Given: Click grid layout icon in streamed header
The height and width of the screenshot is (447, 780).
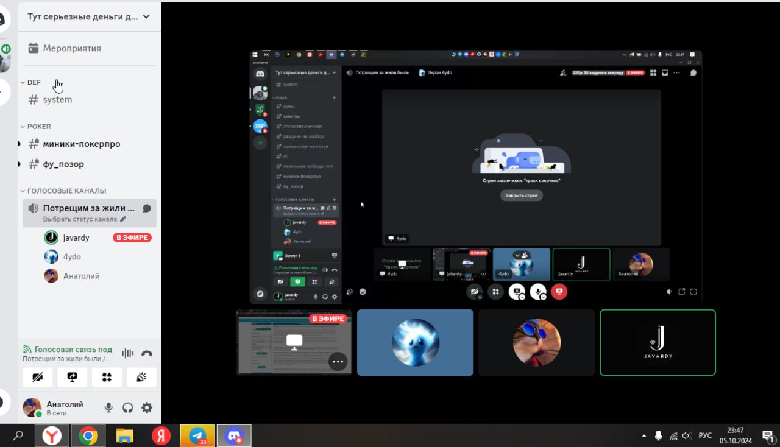Looking at the screenshot, I should pyautogui.click(x=653, y=72).
